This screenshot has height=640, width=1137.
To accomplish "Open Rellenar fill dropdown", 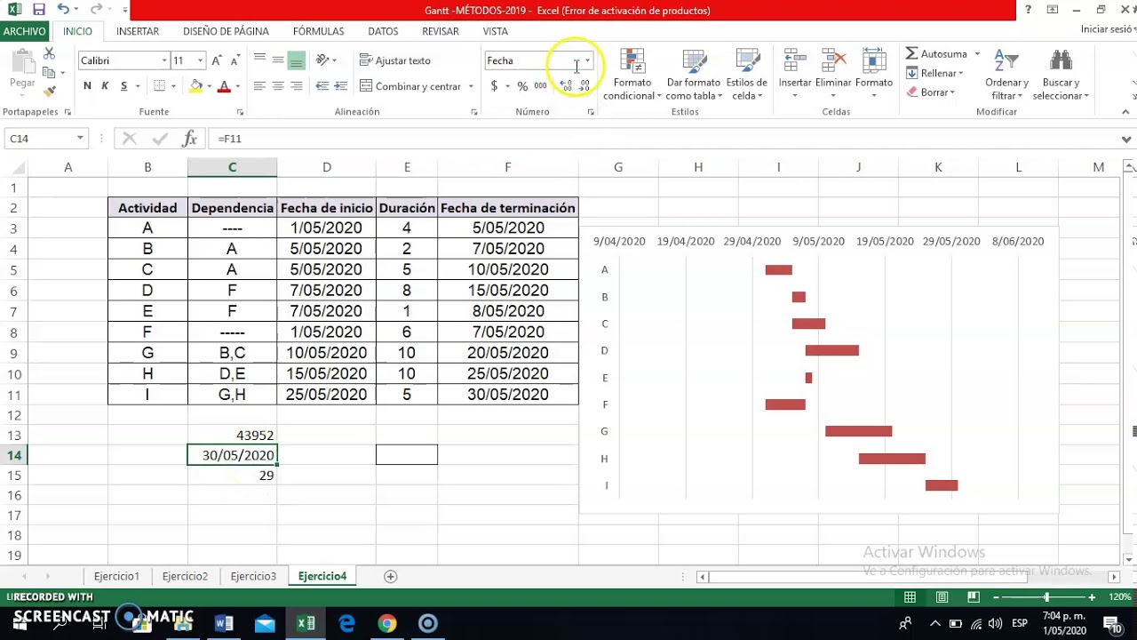I will (934, 73).
